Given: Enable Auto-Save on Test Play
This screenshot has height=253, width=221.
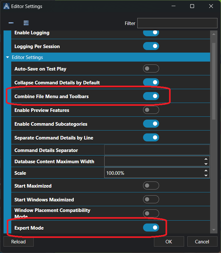Looking at the screenshot, I should [151, 69].
